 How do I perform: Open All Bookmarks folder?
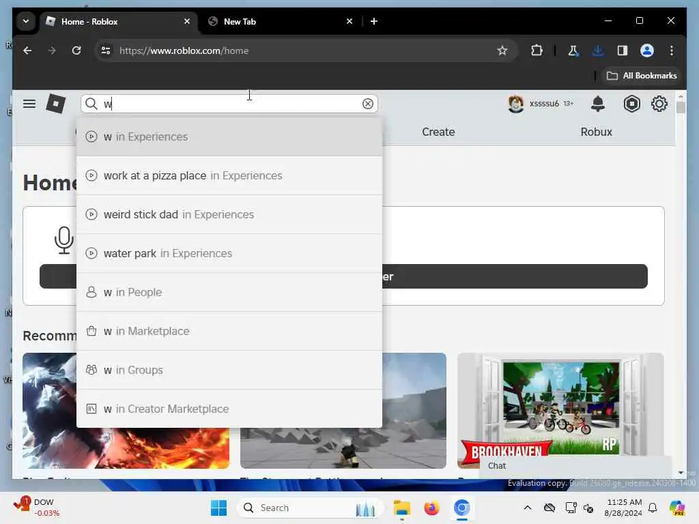642,76
